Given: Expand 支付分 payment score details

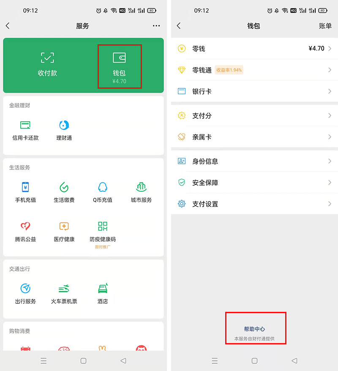Looking at the screenshot, I should 253,116.
